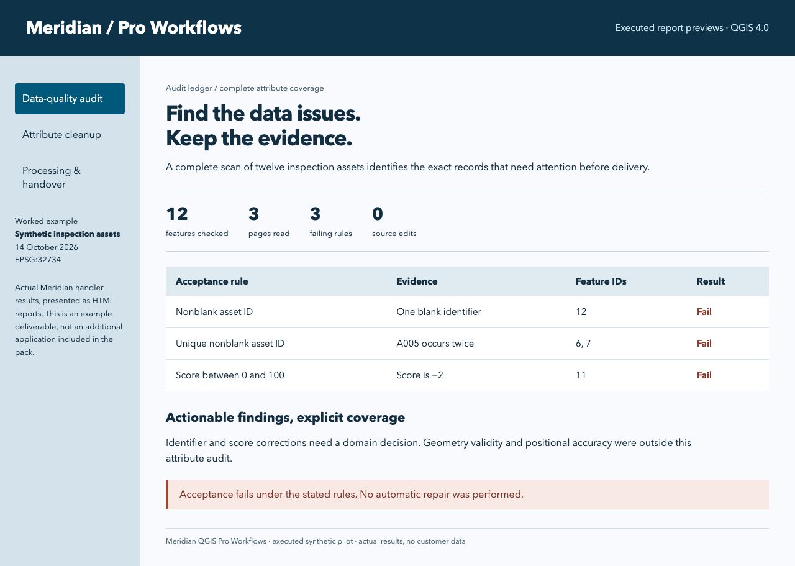This screenshot has height=566, width=795.
Task: Select the 'Unique nonblank asset ID' rule cell
Action: [x=230, y=344]
